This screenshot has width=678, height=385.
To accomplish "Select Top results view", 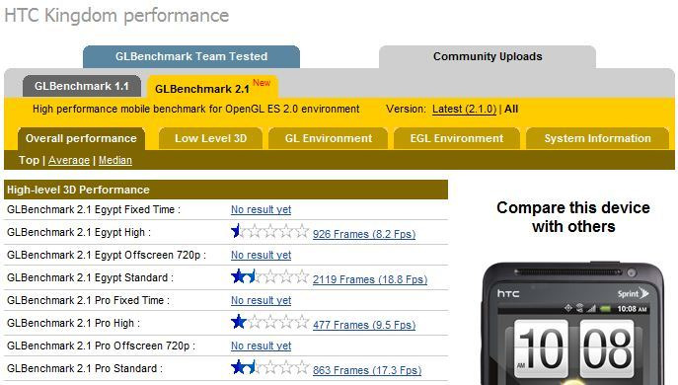I will pyautogui.click(x=29, y=160).
